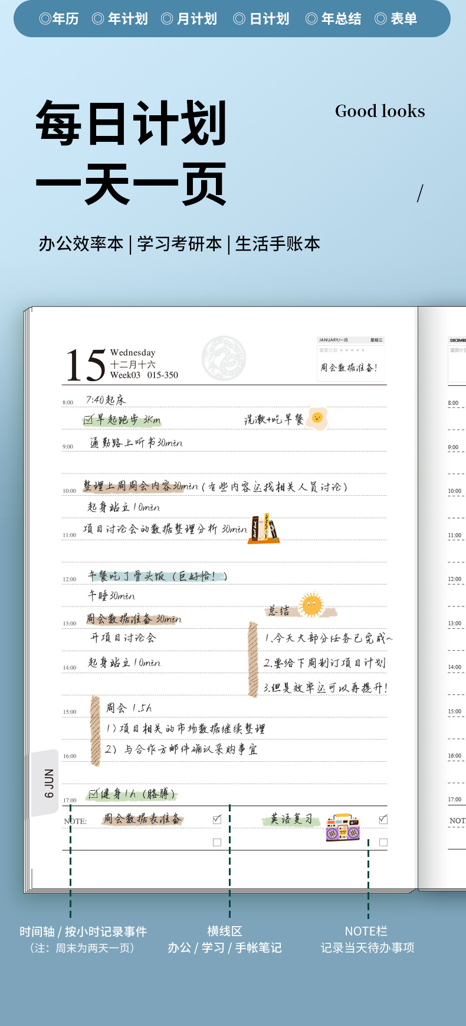
Task: Go to the 日计划 tab
Action: pyautogui.click(x=261, y=19)
